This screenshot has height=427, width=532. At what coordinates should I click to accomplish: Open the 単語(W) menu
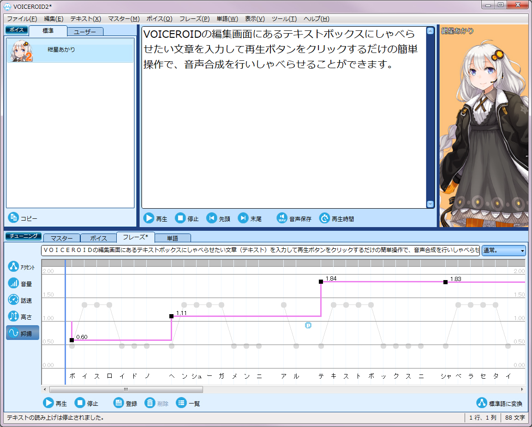(x=227, y=18)
